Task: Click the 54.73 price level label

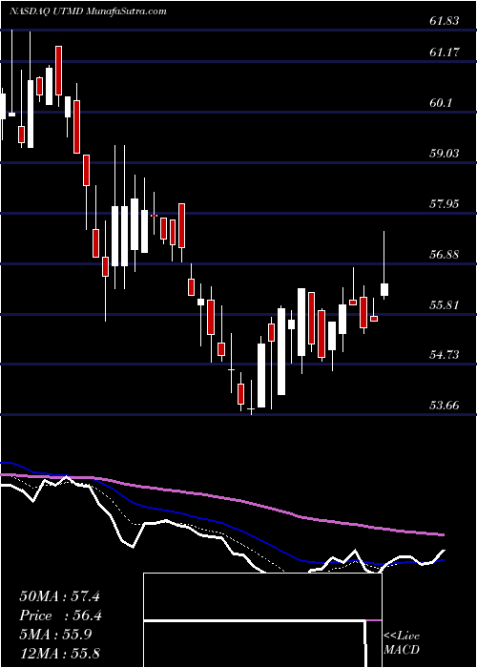Action: pos(445,354)
